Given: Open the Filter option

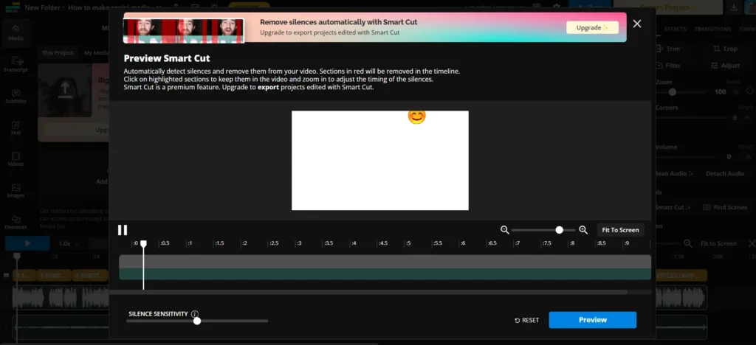Looking at the screenshot, I should (x=668, y=66).
